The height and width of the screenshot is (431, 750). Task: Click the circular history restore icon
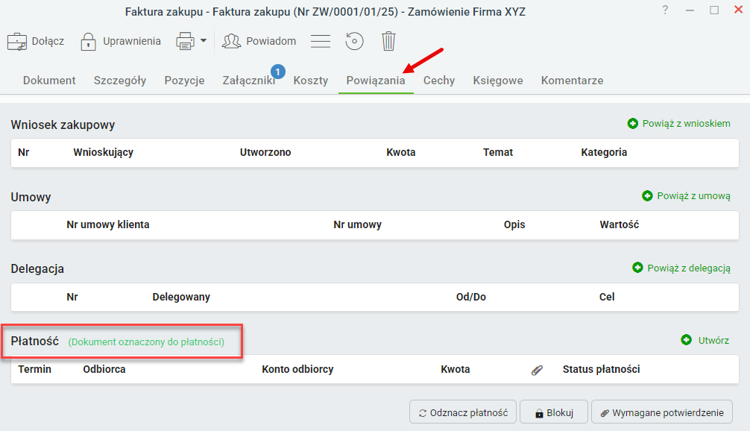(x=354, y=41)
